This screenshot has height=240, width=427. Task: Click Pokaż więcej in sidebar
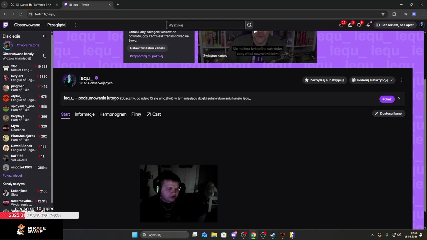click(12, 175)
